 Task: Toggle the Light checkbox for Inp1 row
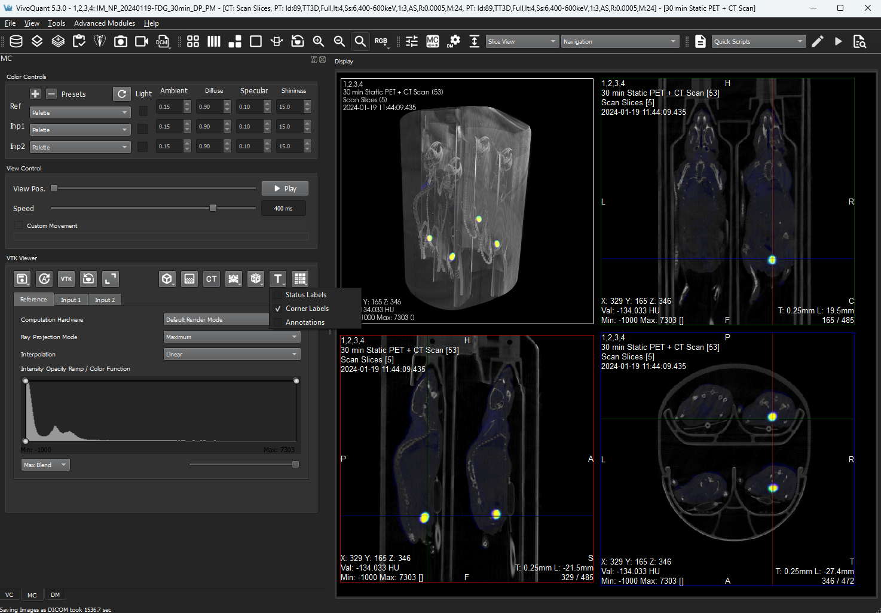pyautogui.click(x=142, y=129)
